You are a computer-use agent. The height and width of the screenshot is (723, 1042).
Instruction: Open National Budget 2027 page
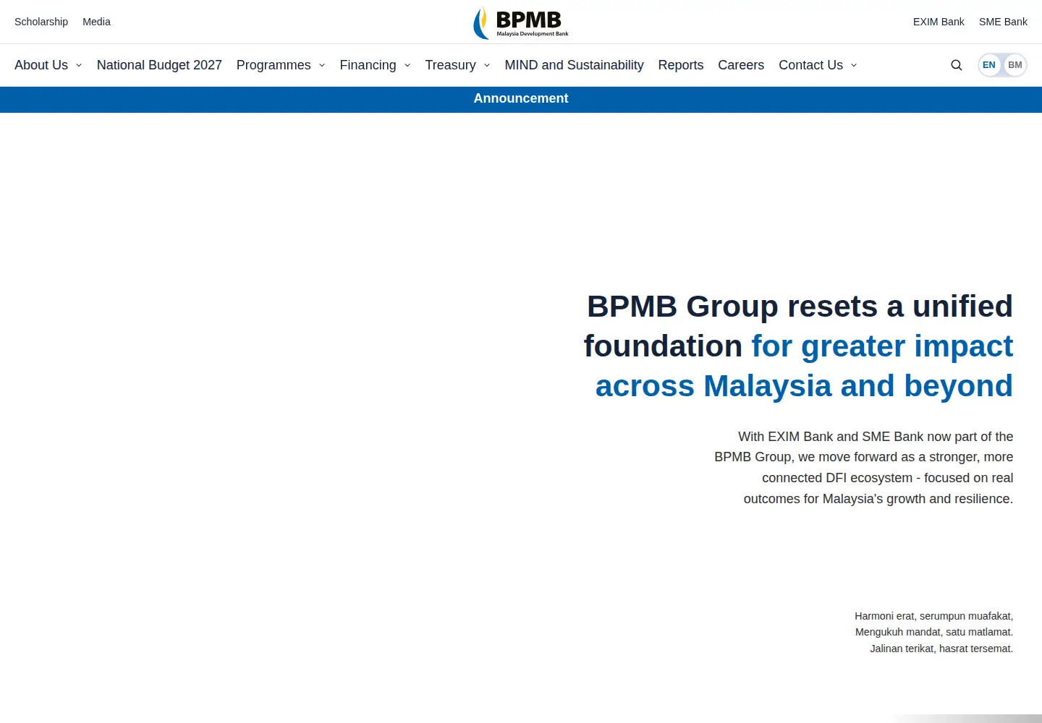pyautogui.click(x=159, y=65)
